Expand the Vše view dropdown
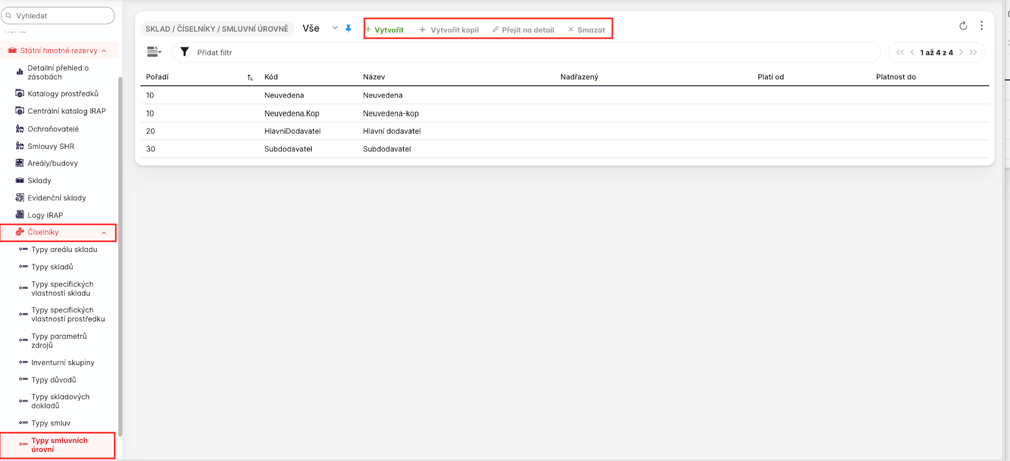 [x=335, y=28]
